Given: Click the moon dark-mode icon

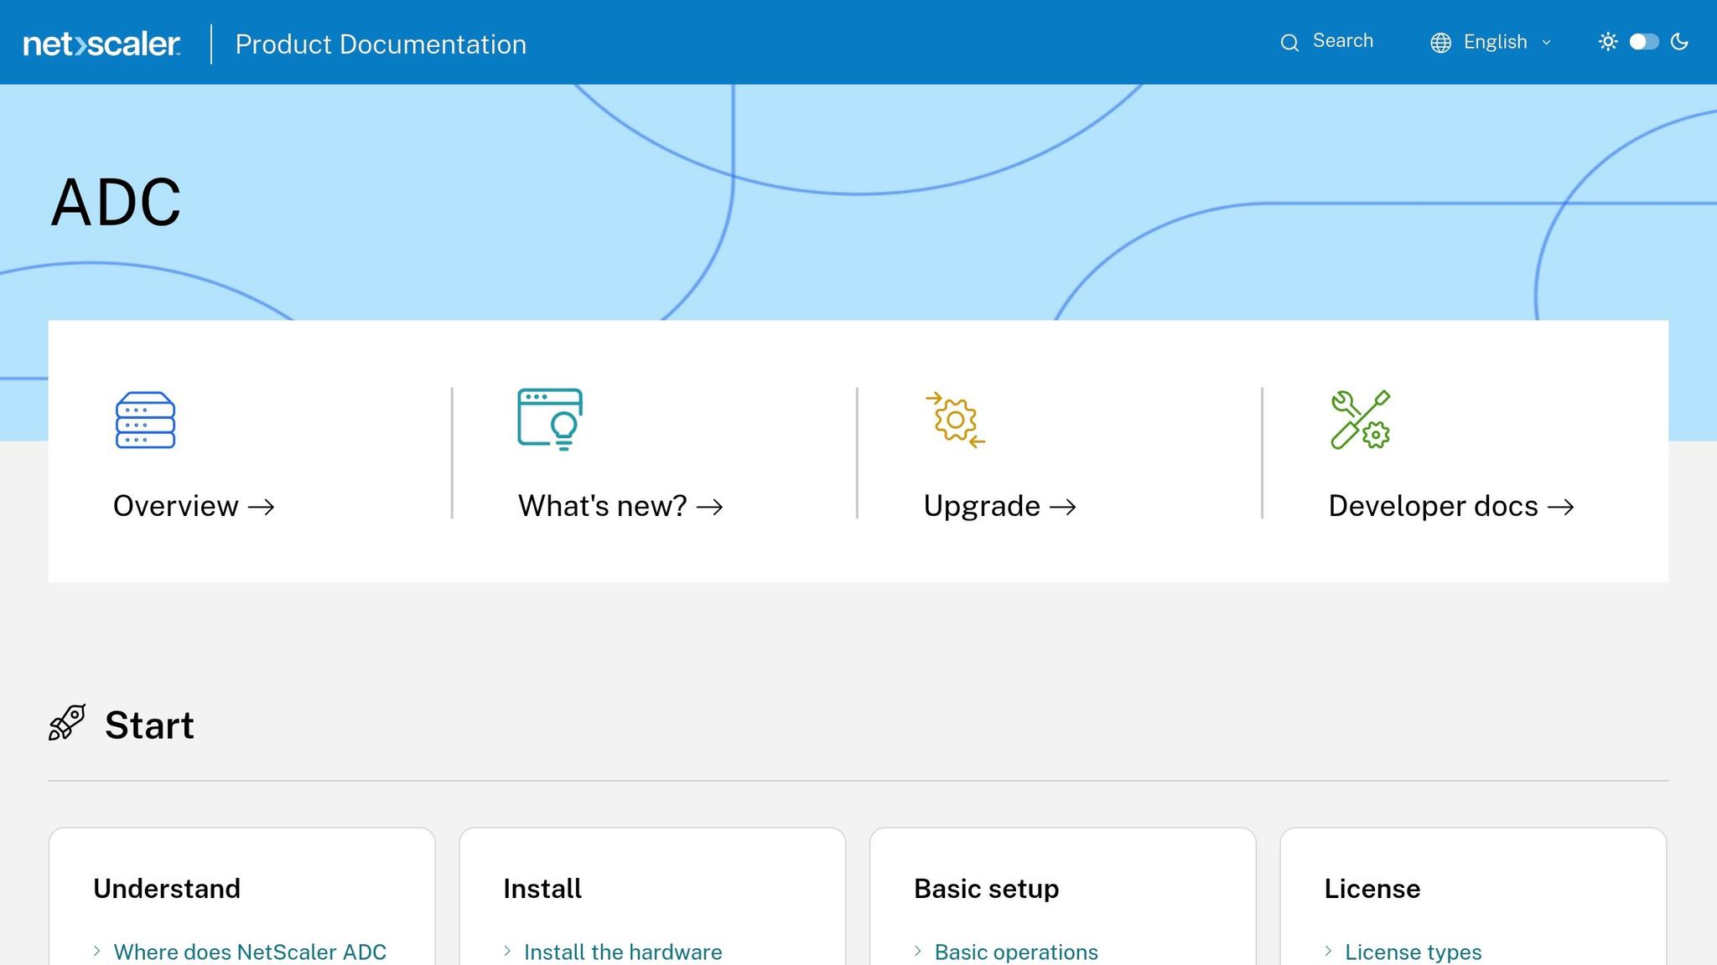Looking at the screenshot, I should (x=1679, y=42).
